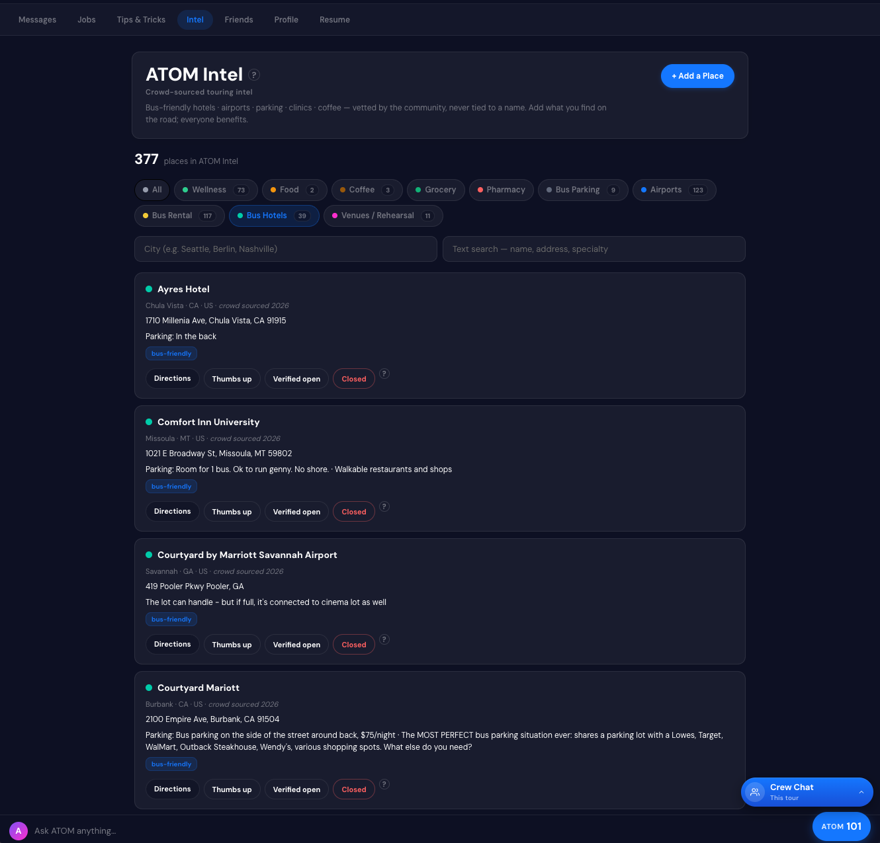Click Courtyard by Marriott Savannah Airport title
This screenshot has height=843, width=880.
(x=247, y=555)
